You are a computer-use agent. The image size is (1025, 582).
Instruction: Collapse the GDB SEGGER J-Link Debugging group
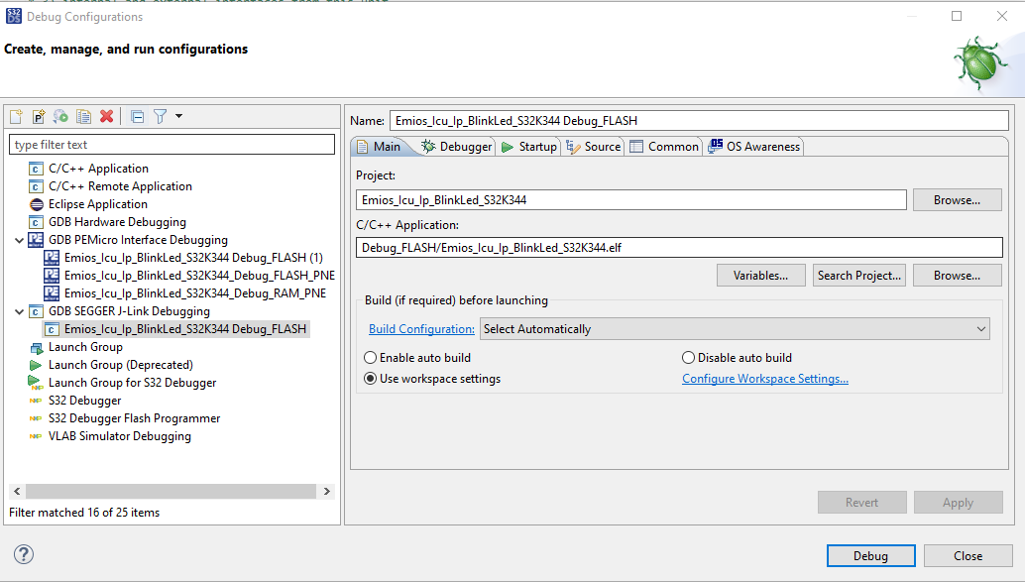[21, 310]
